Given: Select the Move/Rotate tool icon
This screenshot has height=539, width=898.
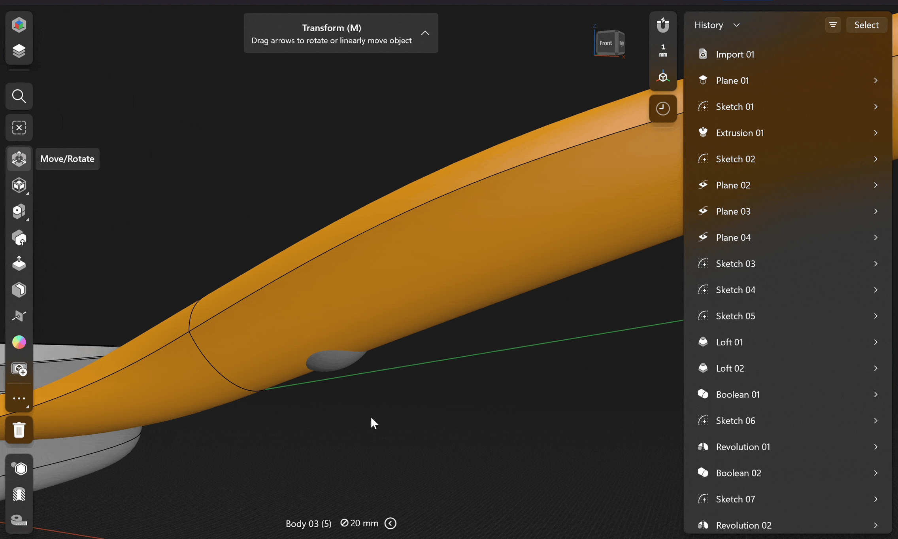Looking at the screenshot, I should [19, 159].
